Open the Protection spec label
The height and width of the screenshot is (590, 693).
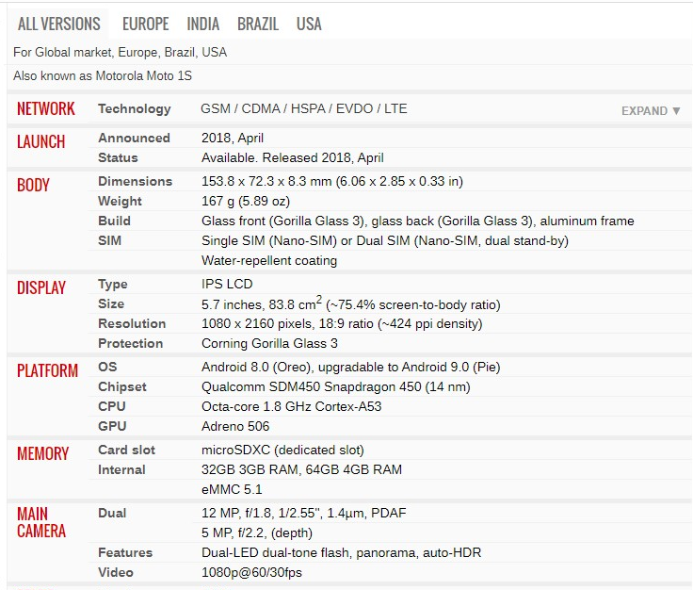[130, 344]
